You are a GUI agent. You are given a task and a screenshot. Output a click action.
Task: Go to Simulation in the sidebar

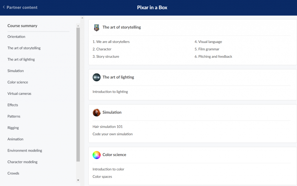click(16, 71)
